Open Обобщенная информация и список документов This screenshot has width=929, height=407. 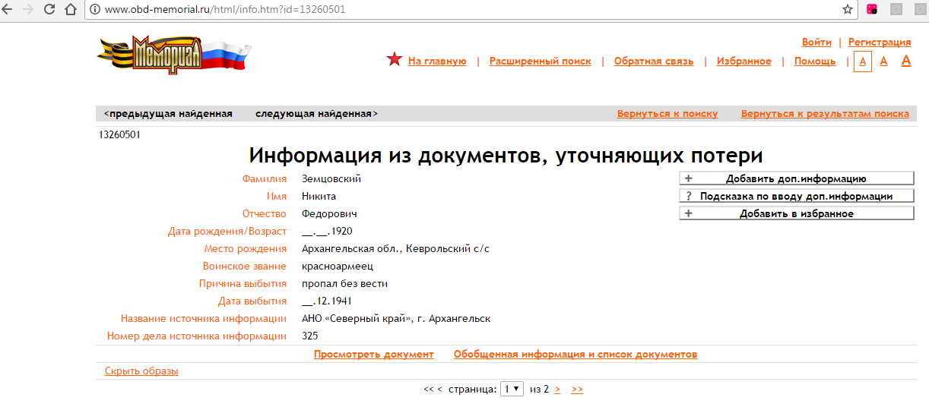click(575, 355)
